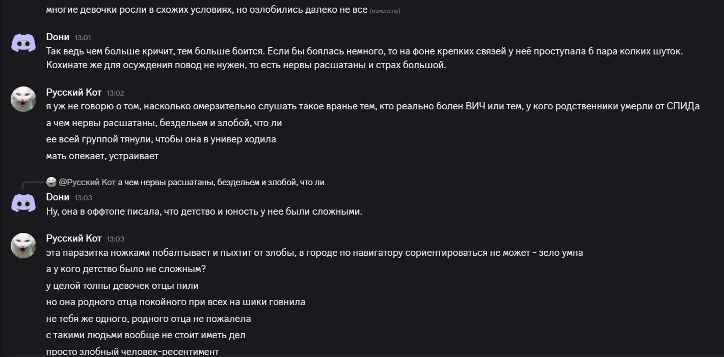Click the 13:02 timestamp
This screenshot has height=357, width=724.
tap(115, 93)
